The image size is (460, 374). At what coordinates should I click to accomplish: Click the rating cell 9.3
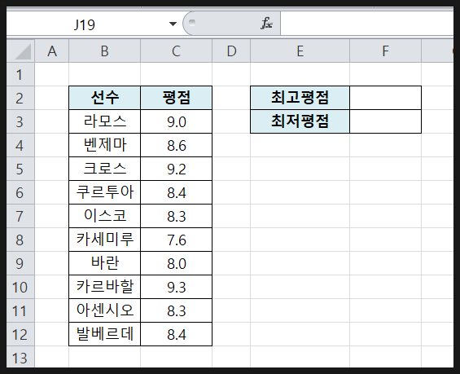click(x=177, y=287)
